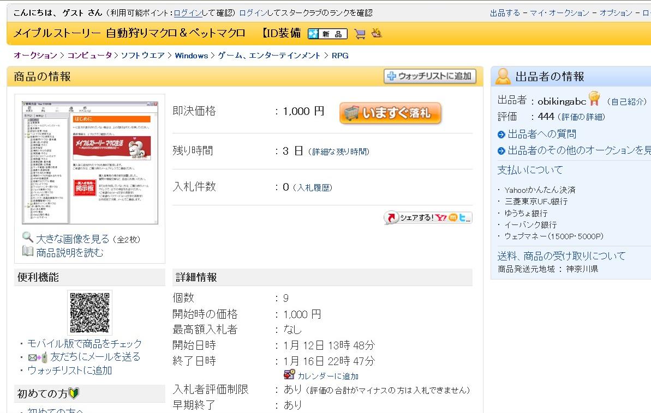Click the seller name obikingabc
Screen dimensions: 651x413
click(x=562, y=101)
